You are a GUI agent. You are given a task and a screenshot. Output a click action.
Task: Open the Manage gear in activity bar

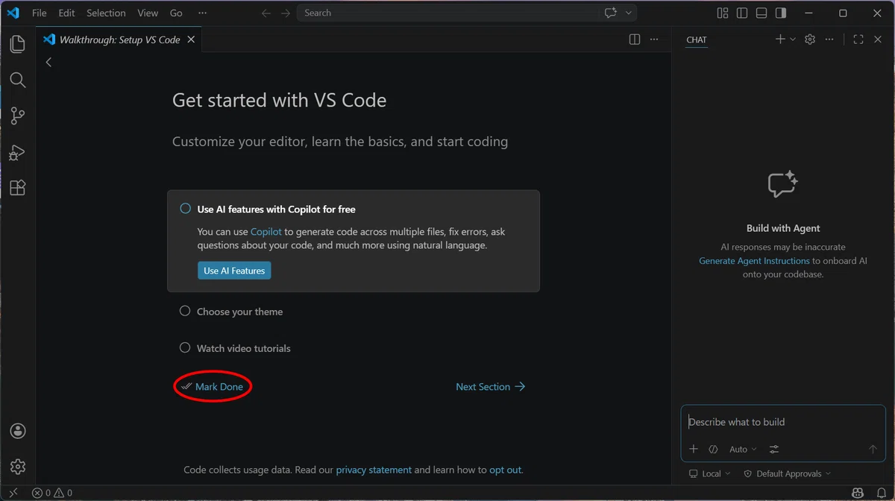[x=18, y=467]
